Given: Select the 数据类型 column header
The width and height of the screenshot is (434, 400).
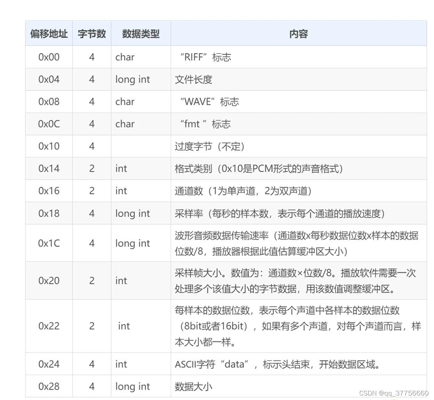Looking at the screenshot, I should click(140, 34).
